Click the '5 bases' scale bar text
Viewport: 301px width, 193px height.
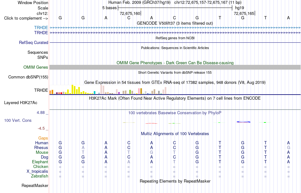pos(109,8)
